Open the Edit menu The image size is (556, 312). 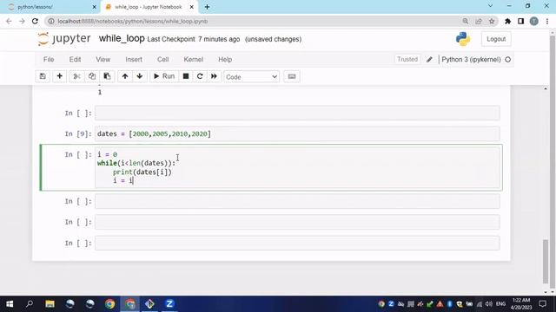(x=75, y=60)
